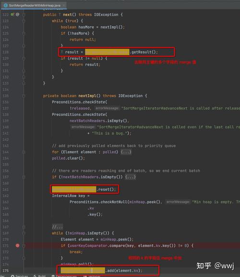The width and height of the screenshot is (240, 277).
Task: Toggle a breakpoint at line 128
Action: 17,52
